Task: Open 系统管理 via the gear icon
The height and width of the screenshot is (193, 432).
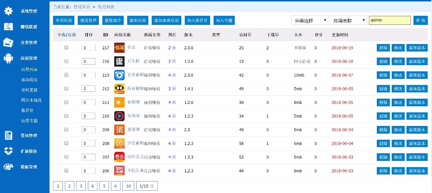Action: tap(9, 11)
